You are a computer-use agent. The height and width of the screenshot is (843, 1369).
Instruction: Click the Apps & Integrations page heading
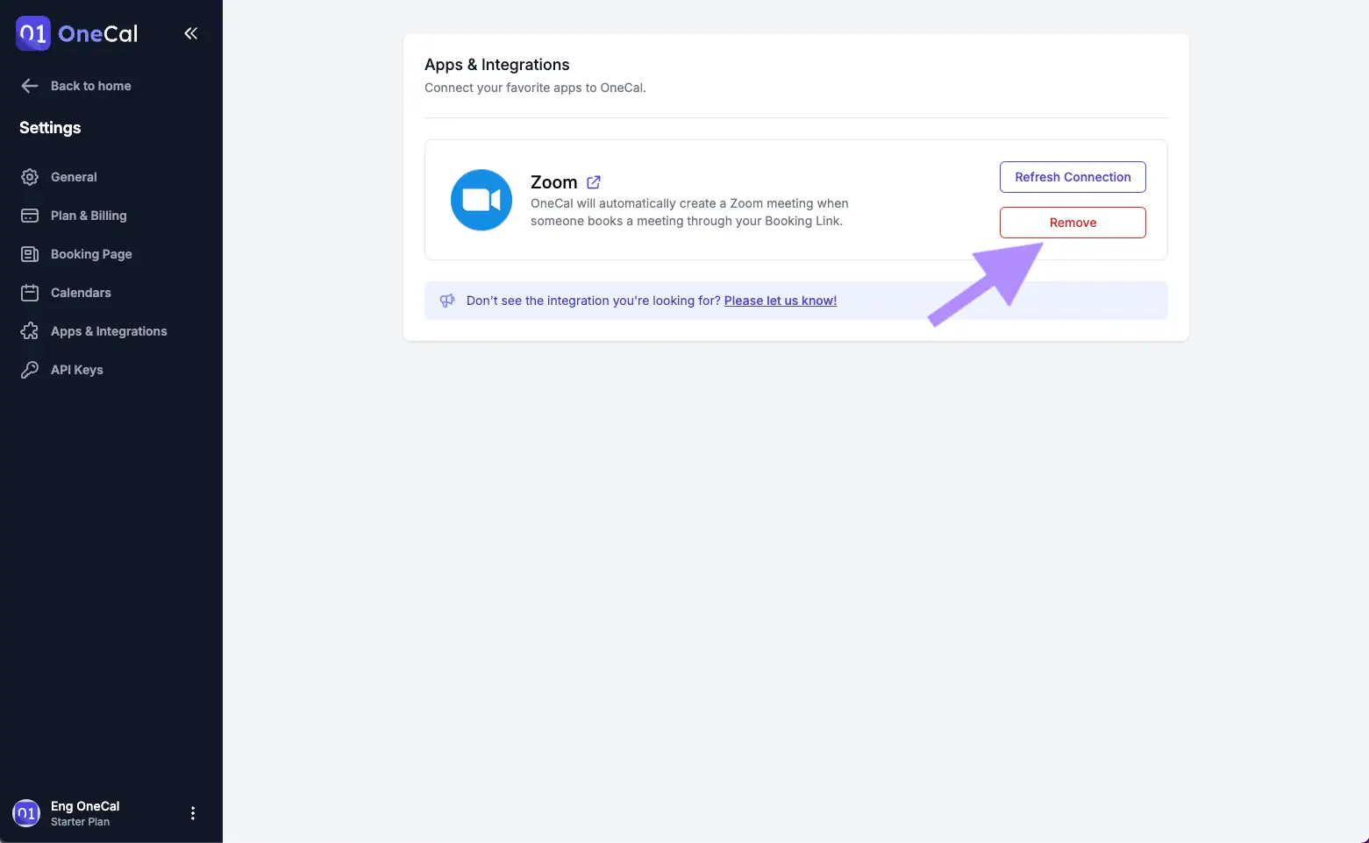[497, 65]
